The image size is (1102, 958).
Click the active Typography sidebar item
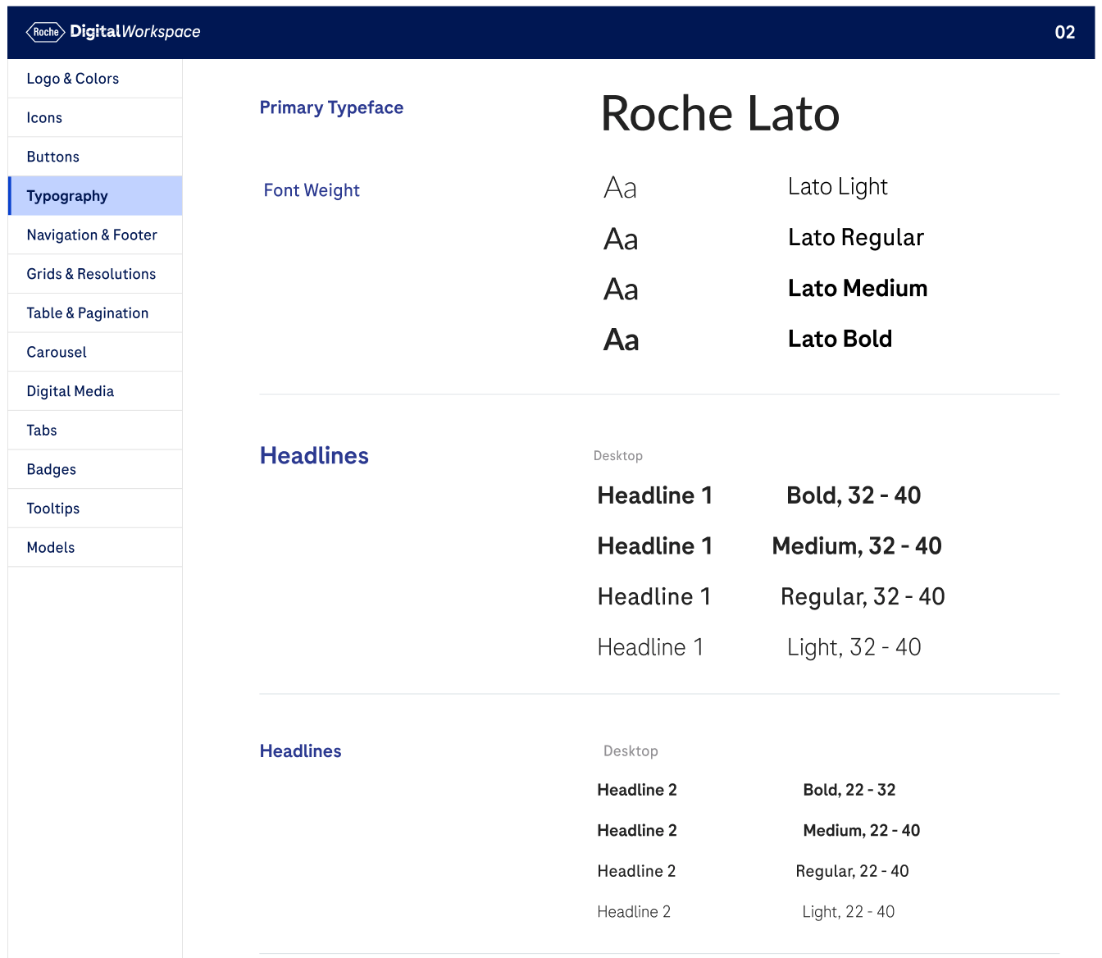click(67, 196)
